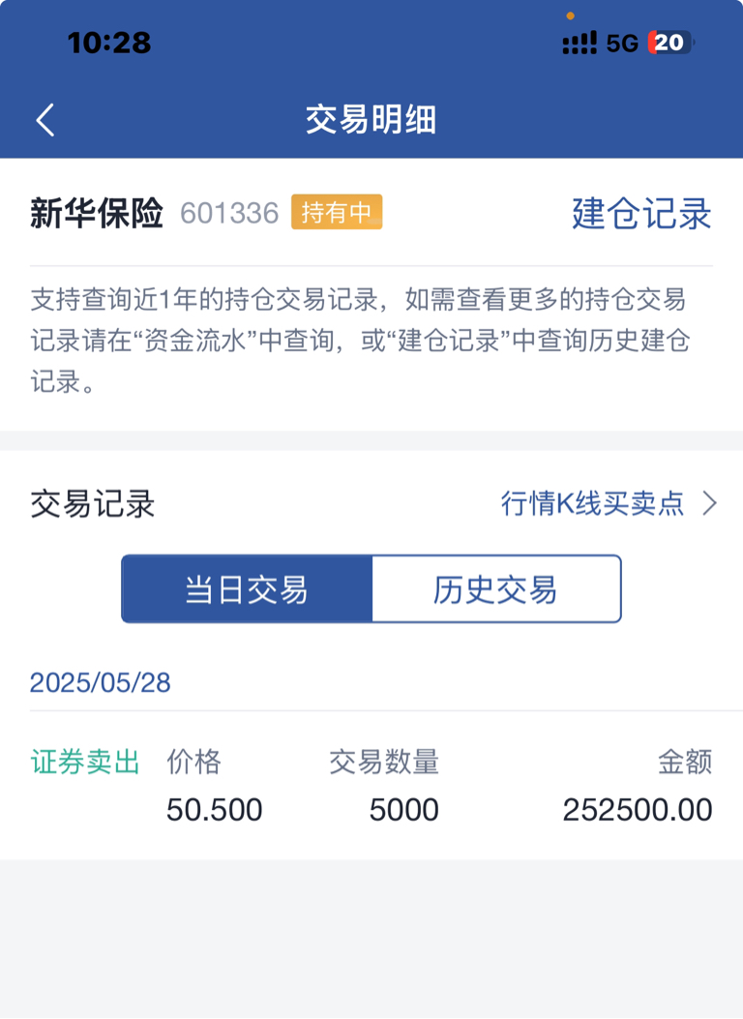Tap the stock code 601336
Viewport: 743px width, 1019px height.
pyautogui.click(x=229, y=214)
